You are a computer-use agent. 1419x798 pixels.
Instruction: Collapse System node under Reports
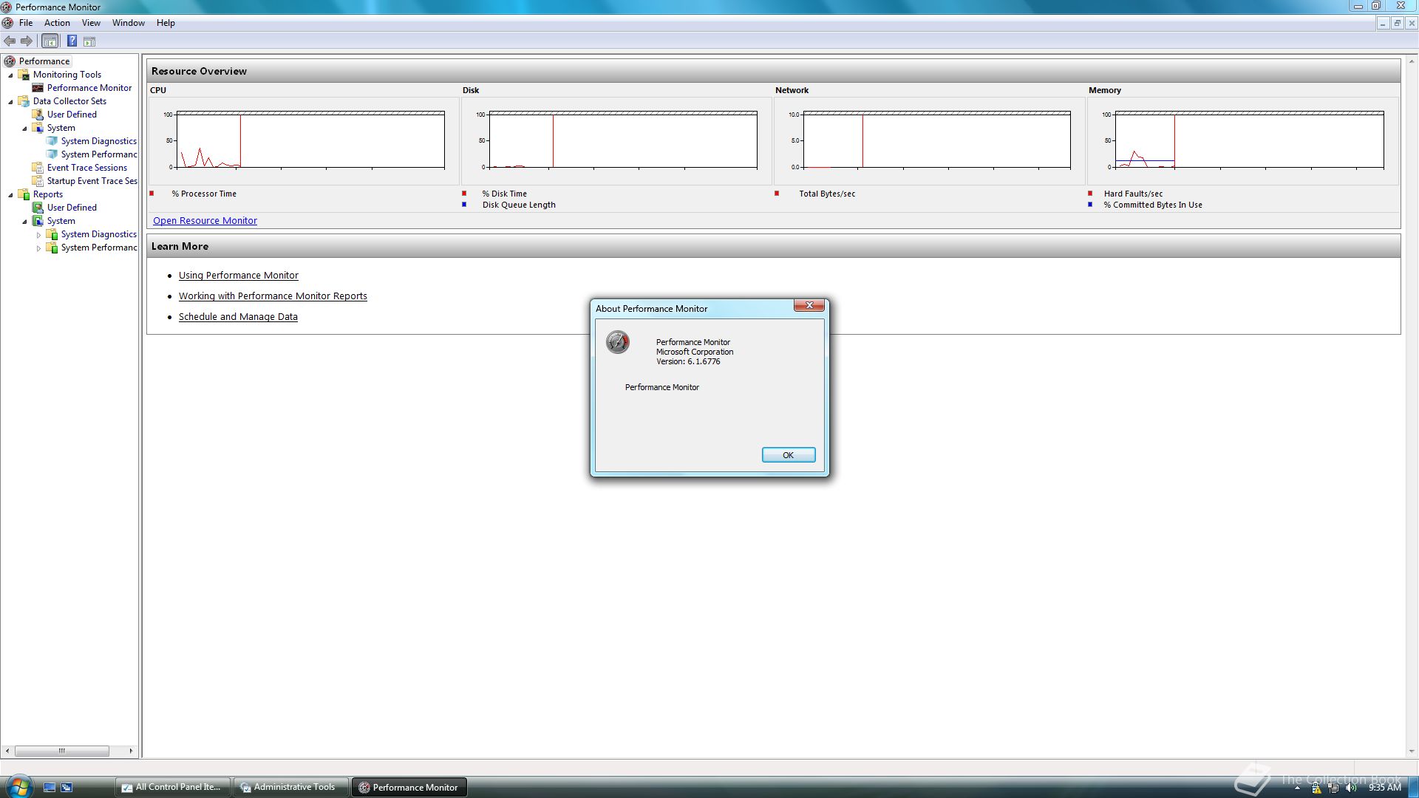(24, 222)
